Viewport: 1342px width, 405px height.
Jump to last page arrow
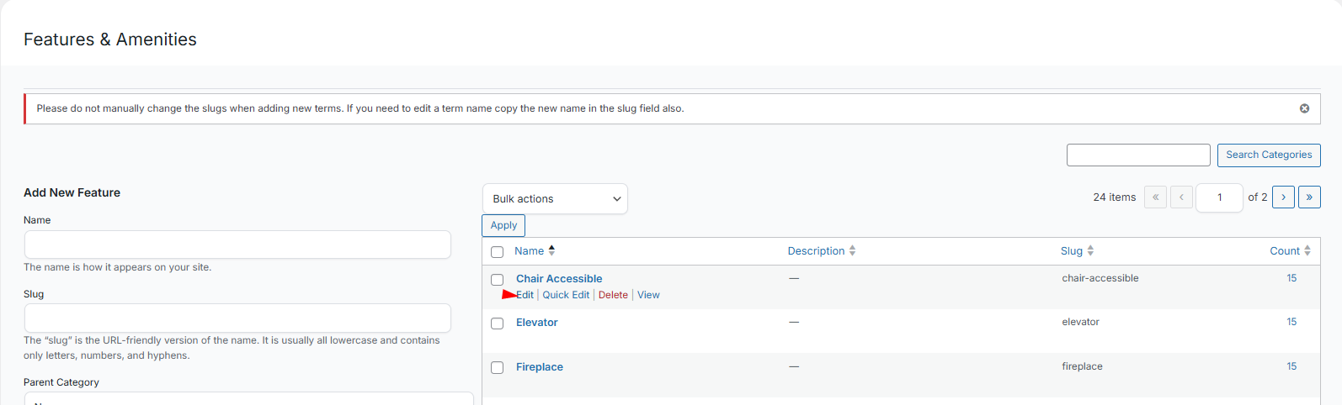1309,197
